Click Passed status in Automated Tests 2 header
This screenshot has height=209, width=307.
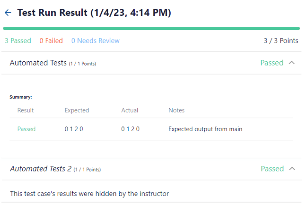click(x=272, y=169)
